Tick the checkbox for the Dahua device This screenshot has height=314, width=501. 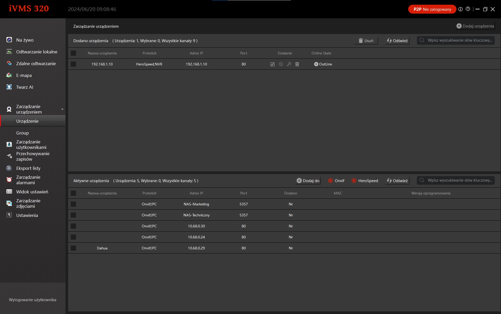click(73, 248)
